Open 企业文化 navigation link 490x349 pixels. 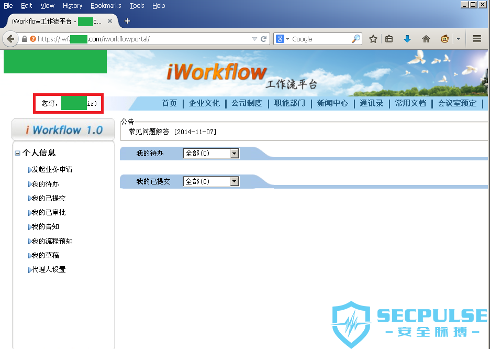point(204,103)
